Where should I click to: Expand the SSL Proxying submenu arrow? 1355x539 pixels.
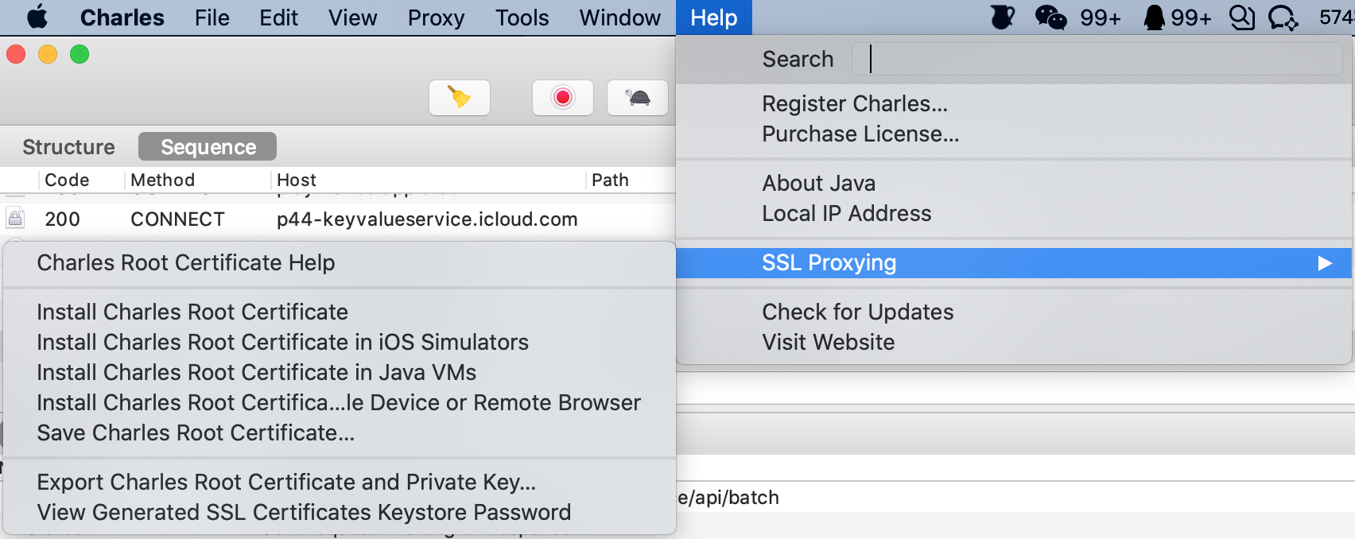coord(1324,263)
